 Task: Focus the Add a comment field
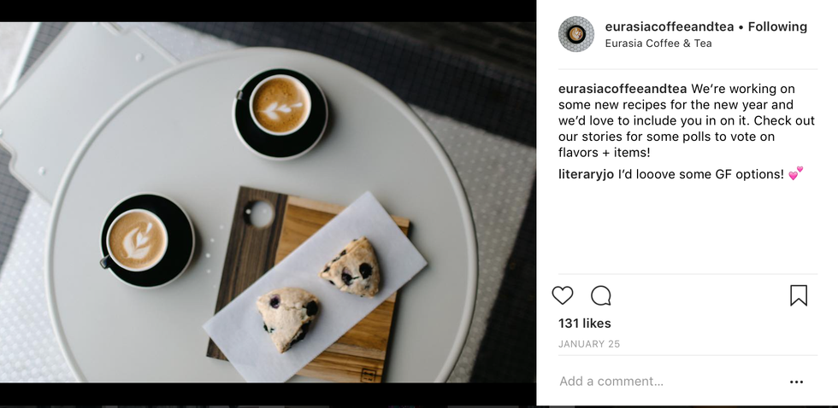[668, 382]
